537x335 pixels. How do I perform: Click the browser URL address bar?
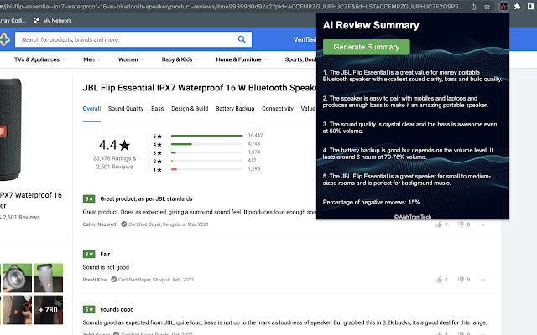(233, 7)
